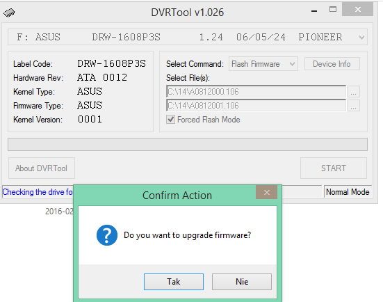Decline firmware upgrade with Nie button
Viewport: 383px width, 302px height.
tap(242, 282)
